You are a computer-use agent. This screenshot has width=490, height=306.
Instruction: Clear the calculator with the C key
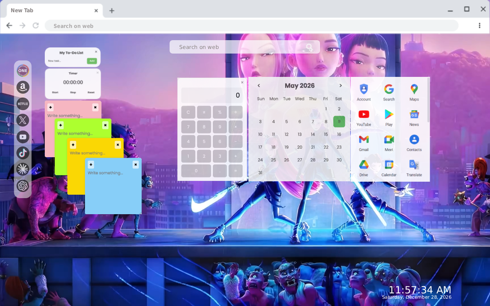188,112
